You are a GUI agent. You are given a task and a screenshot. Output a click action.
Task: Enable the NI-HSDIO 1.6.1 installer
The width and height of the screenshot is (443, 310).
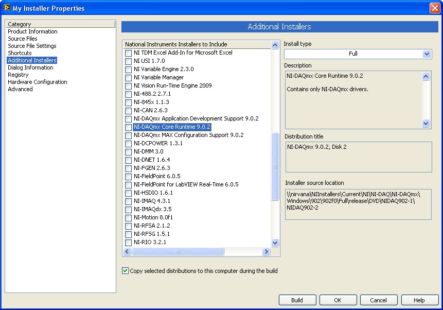pyautogui.click(x=128, y=193)
